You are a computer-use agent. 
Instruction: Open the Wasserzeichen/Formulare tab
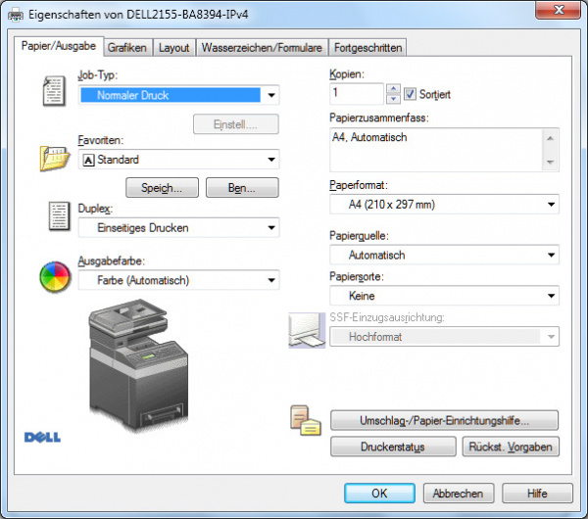point(261,47)
